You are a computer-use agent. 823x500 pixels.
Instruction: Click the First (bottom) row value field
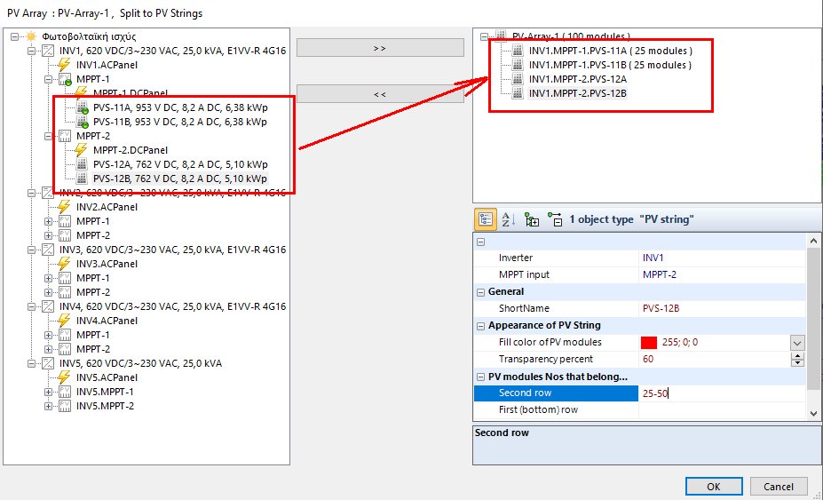coord(721,410)
